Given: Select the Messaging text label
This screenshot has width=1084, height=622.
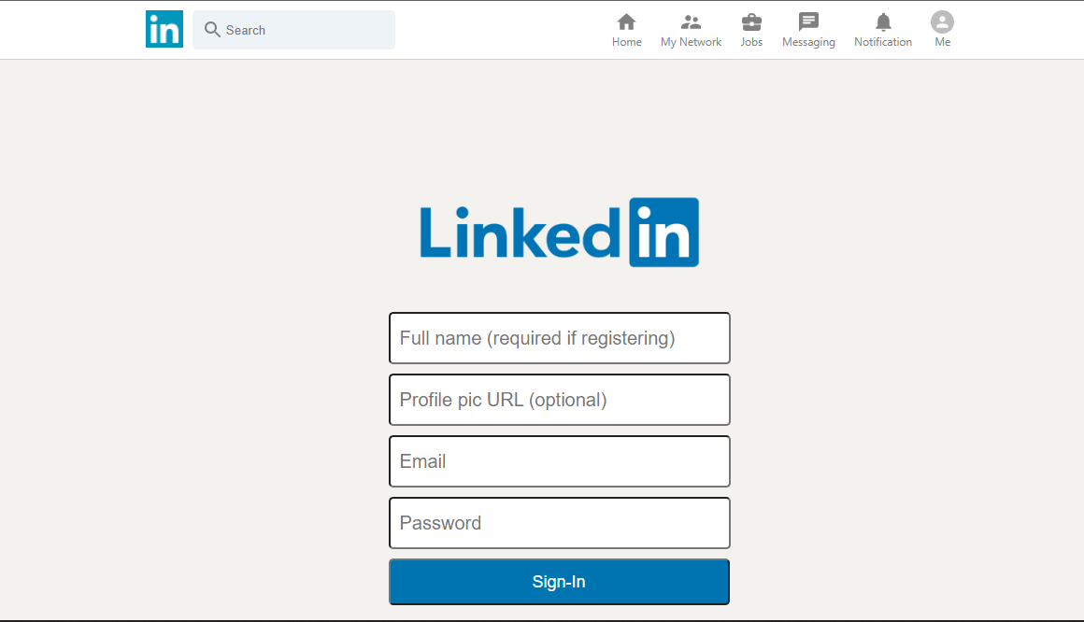Looking at the screenshot, I should coord(808,42).
